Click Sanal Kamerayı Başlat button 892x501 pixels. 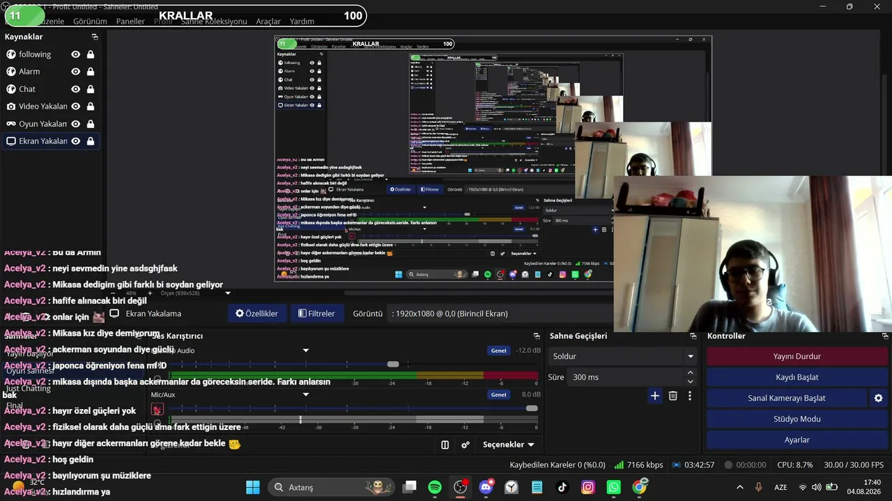click(x=787, y=398)
